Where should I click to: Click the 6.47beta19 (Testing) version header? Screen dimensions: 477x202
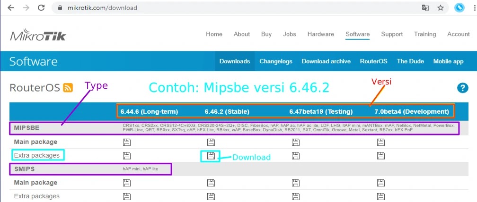(x=321, y=111)
